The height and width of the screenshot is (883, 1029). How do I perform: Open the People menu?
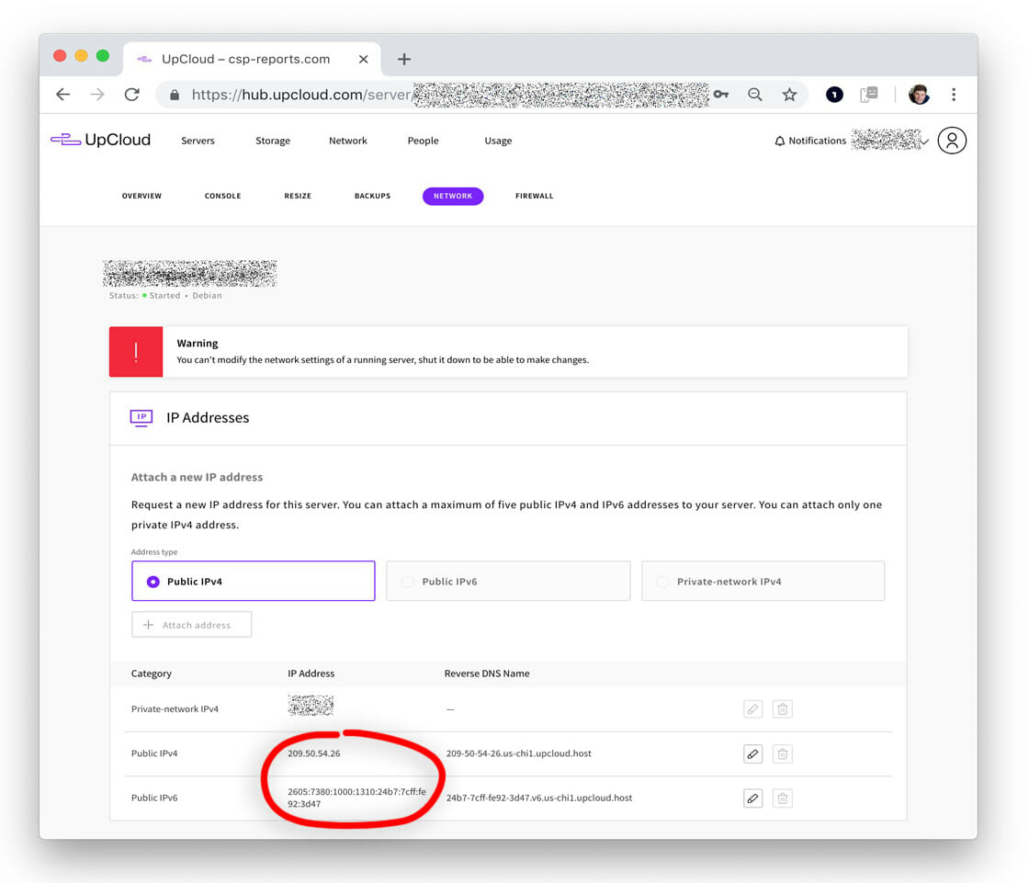pos(424,141)
